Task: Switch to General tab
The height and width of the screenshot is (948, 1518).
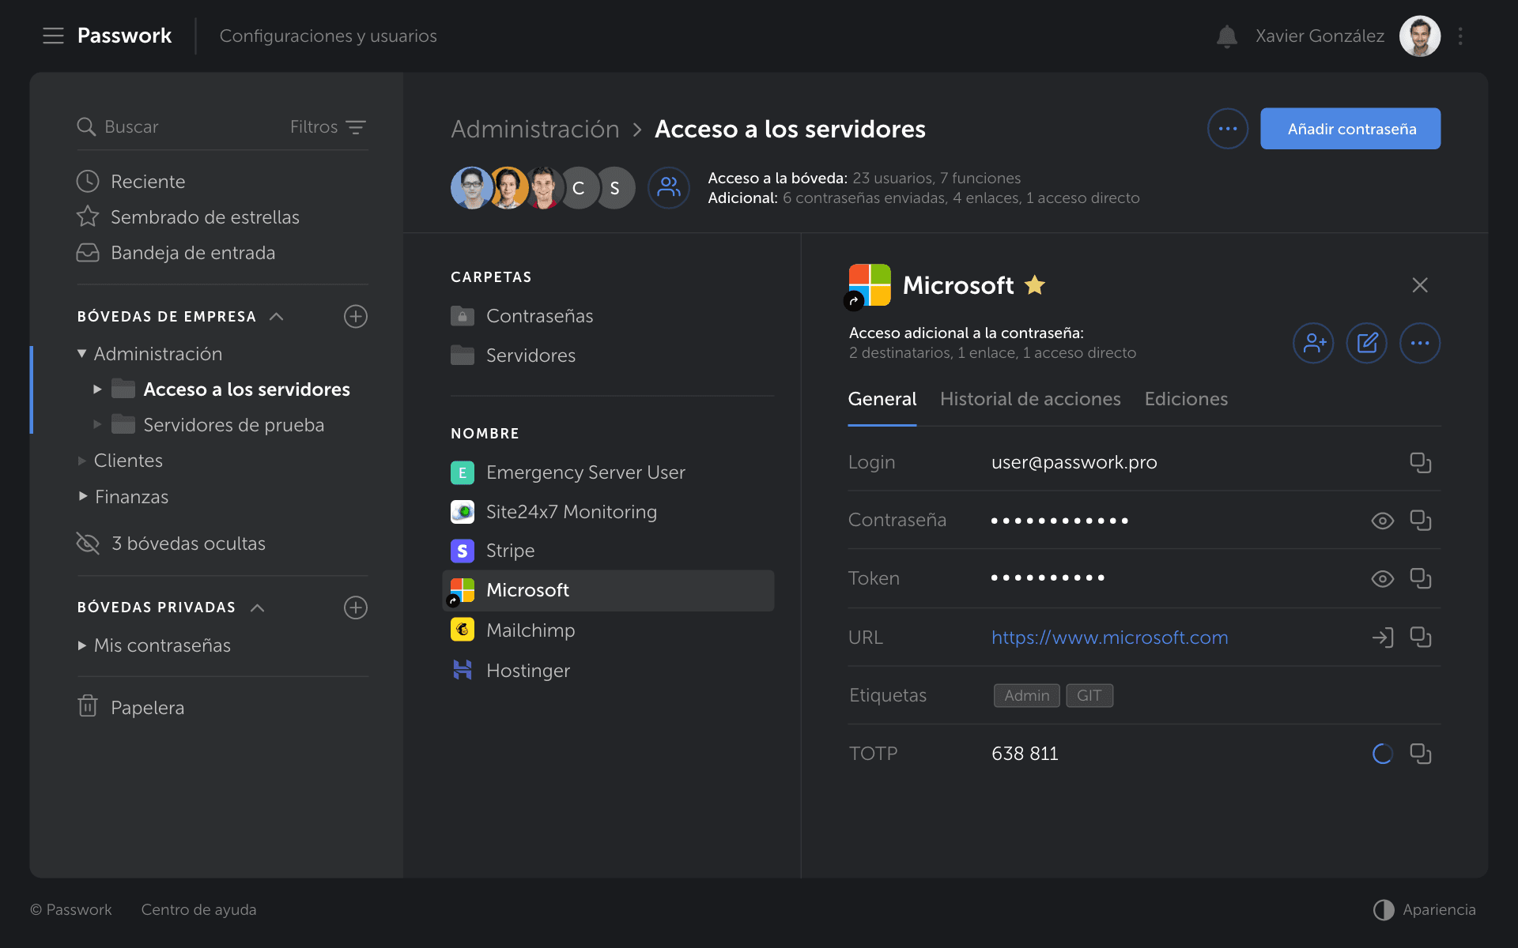Action: pyautogui.click(x=882, y=400)
